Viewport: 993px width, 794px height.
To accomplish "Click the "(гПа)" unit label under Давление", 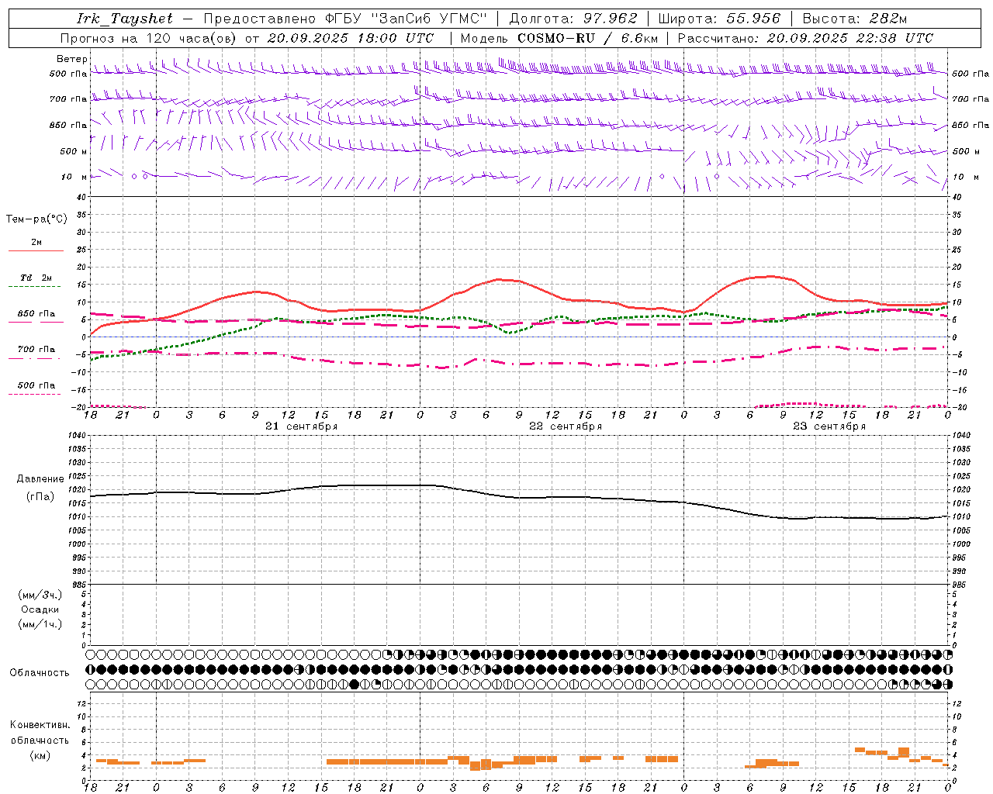I will (40, 496).
